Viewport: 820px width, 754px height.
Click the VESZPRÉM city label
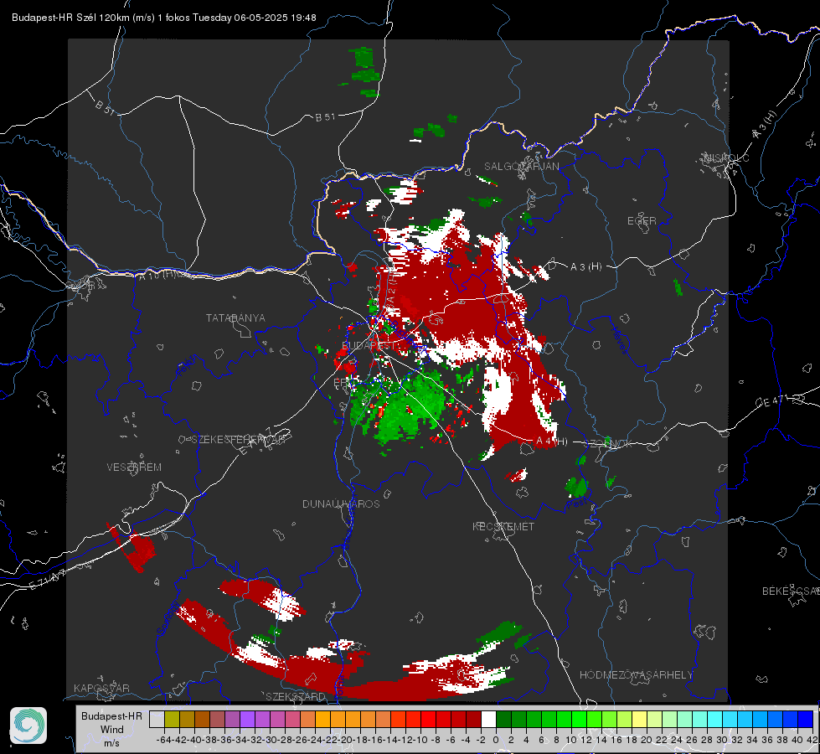pos(134,467)
